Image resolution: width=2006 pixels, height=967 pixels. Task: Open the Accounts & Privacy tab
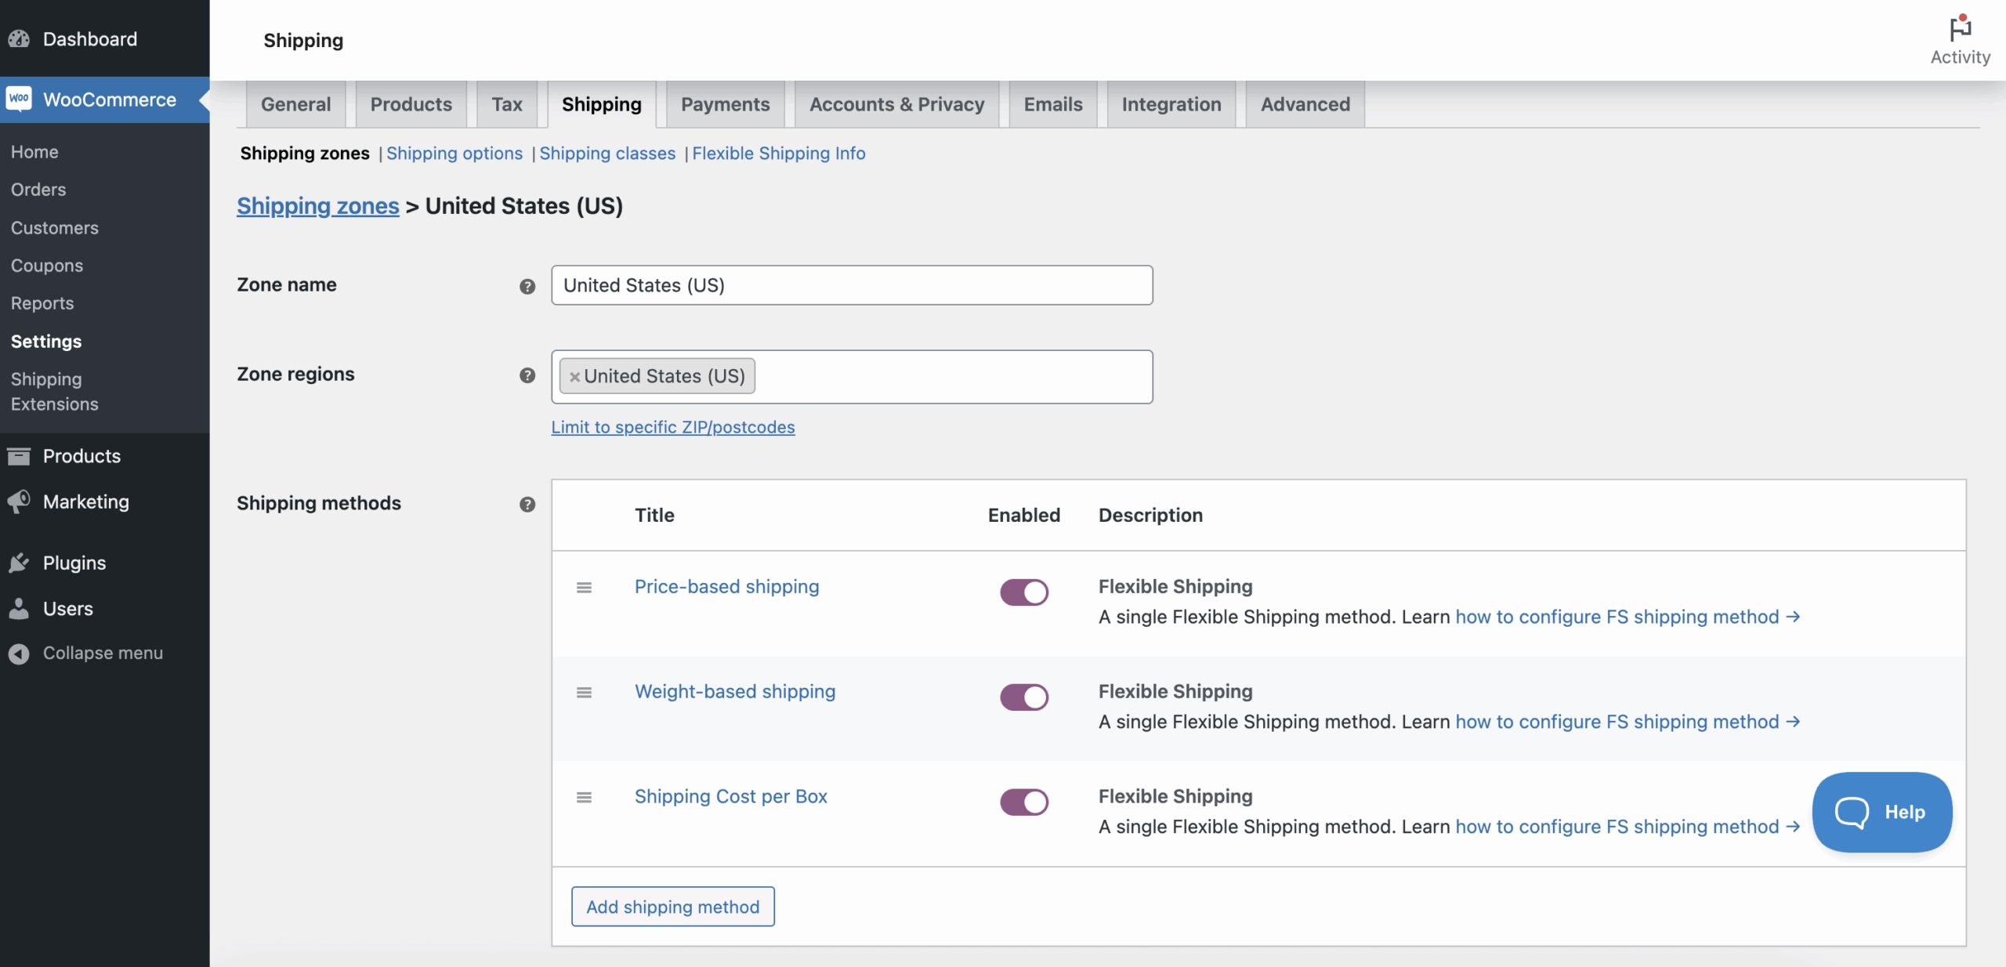click(896, 104)
